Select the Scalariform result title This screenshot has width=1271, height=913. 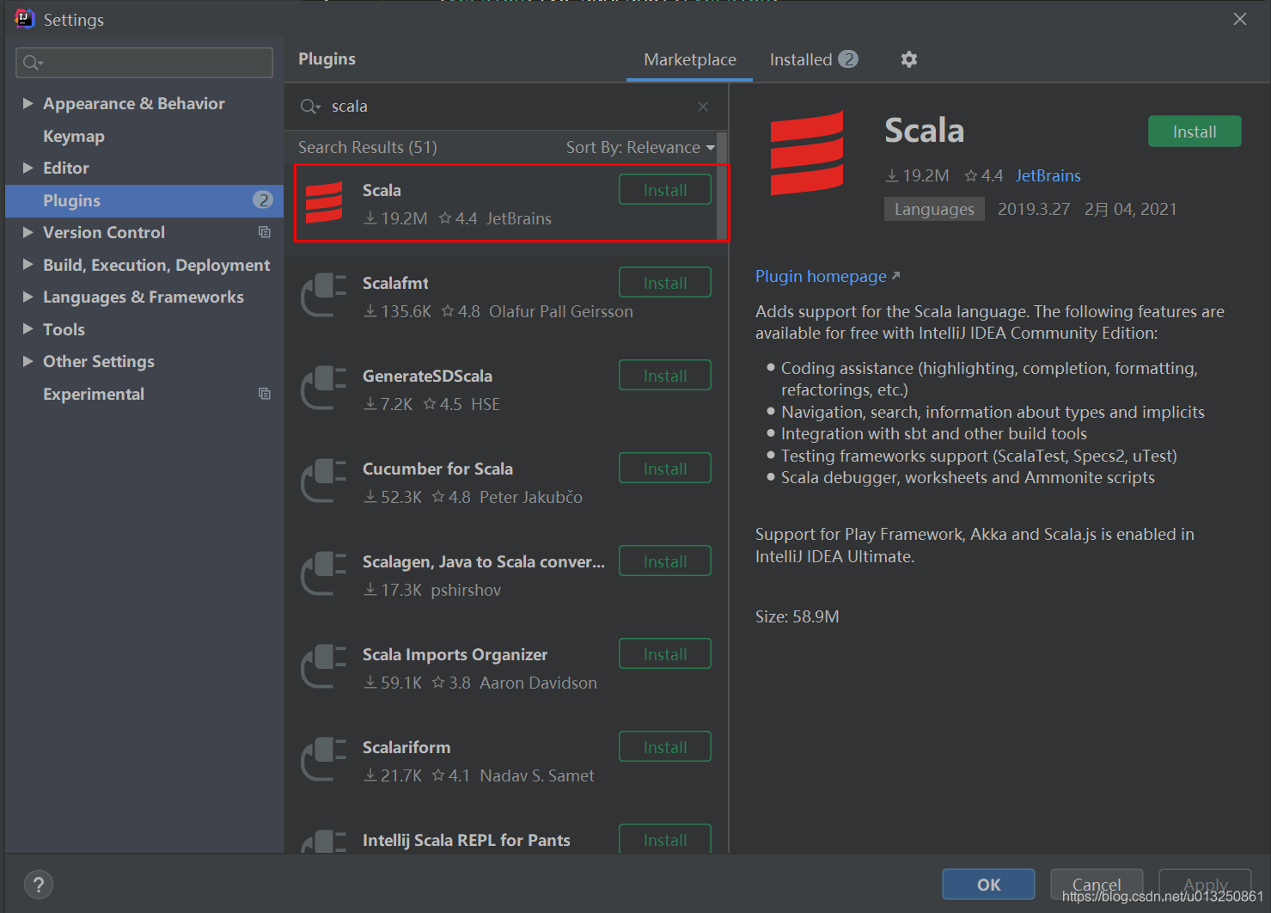click(406, 747)
